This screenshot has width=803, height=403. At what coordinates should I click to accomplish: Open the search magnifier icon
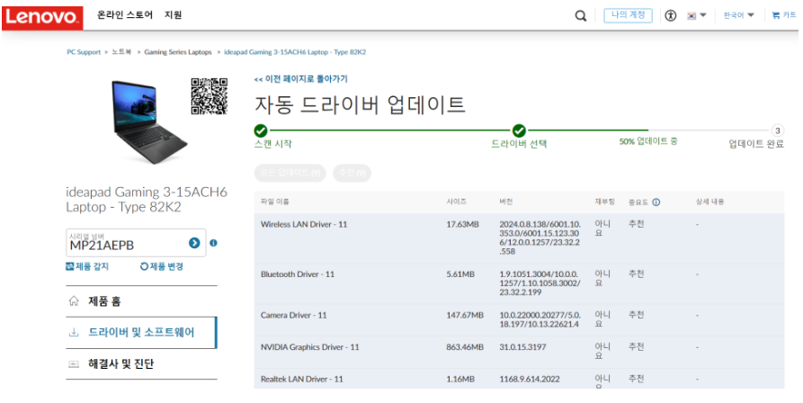580,16
